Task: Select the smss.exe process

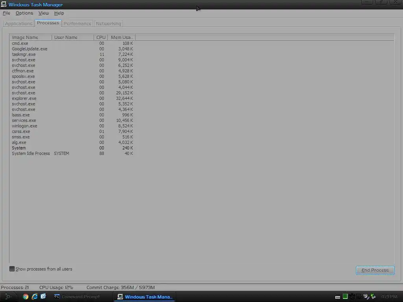Action: 72,137
